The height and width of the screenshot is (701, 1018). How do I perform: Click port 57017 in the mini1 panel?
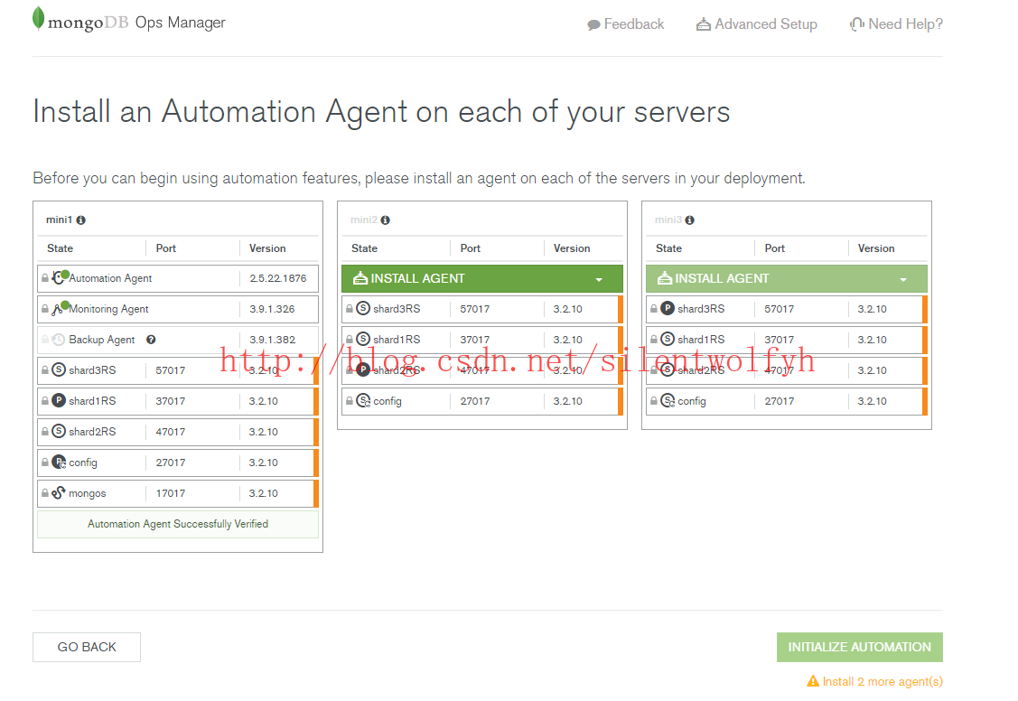pyautogui.click(x=170, y=370)
